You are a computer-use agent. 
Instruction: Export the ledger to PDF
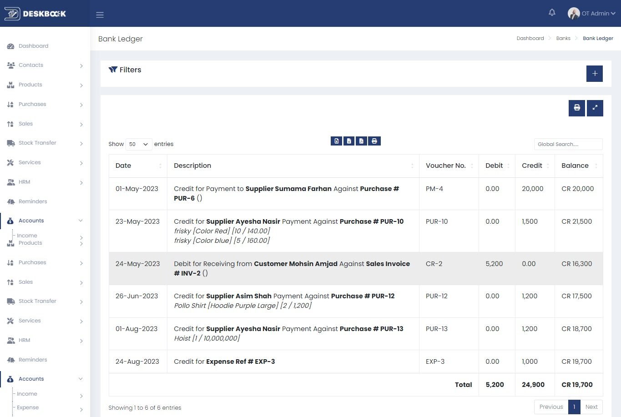pyautogui.click(x=361, y=141)
